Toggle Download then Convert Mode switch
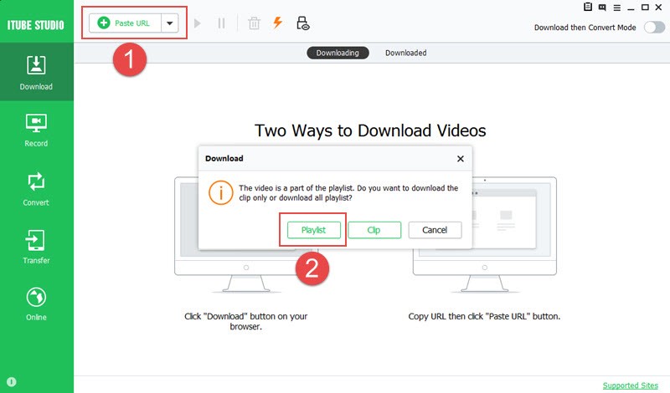Image resolution: width=670 pixels, height=393 pixels. click(x=652, y=28)
